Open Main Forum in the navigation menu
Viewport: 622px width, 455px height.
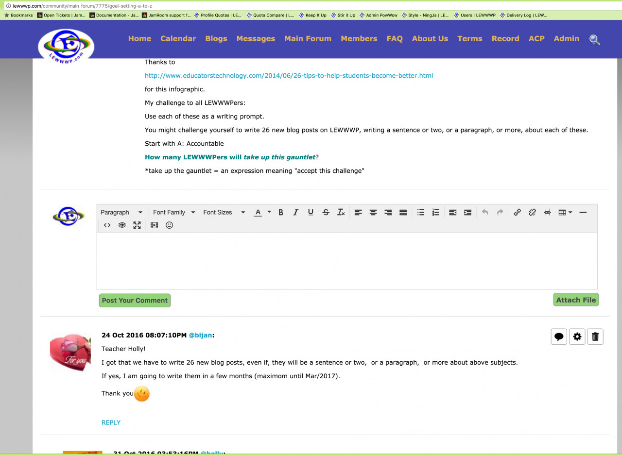click(308, 38)
